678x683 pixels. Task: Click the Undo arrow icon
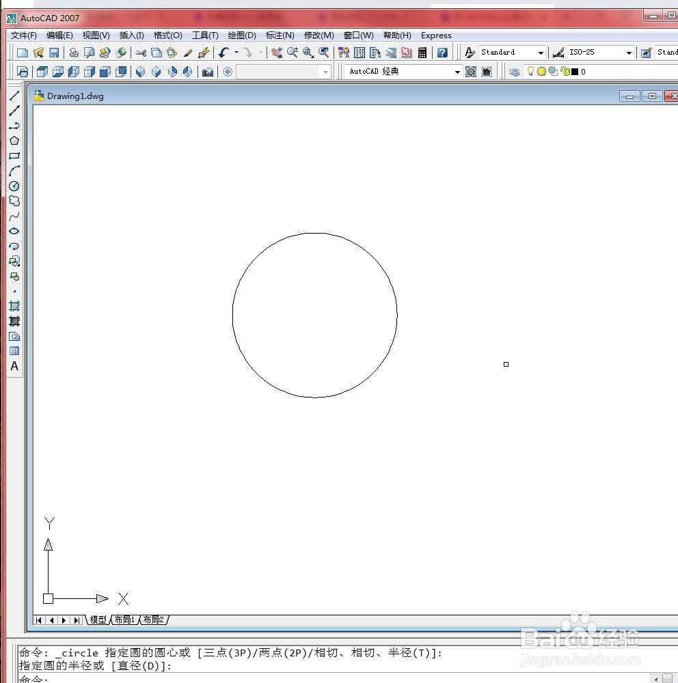(223, 53)
